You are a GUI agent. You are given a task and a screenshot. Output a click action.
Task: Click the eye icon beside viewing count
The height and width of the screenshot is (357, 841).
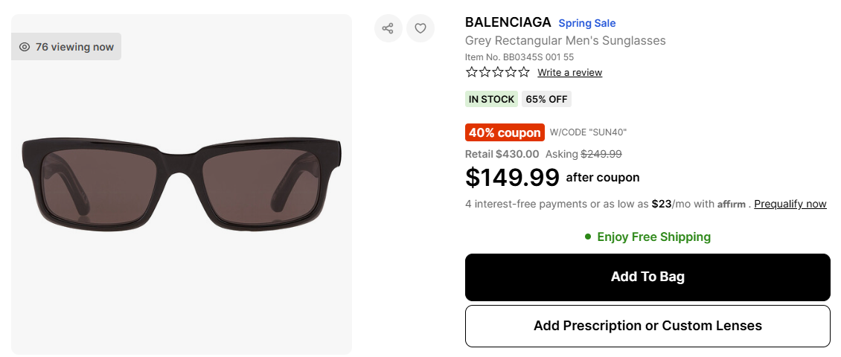(25, 47)
